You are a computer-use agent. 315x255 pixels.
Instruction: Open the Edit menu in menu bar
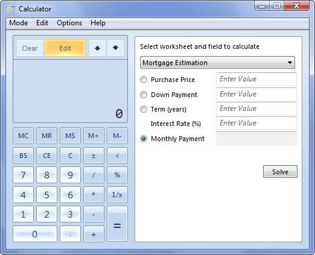42,23
